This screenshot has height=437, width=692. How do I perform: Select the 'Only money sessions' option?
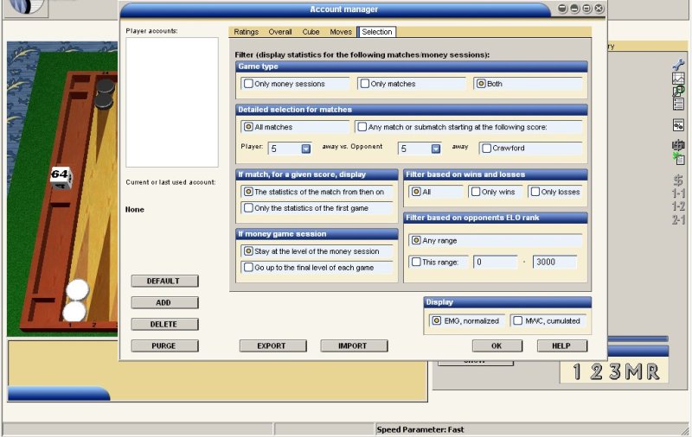click(250, 84)
